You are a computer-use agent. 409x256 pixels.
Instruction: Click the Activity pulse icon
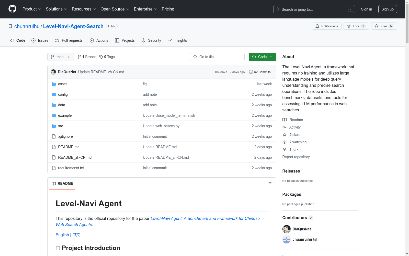pyautogui.click(x=285, y=127)
